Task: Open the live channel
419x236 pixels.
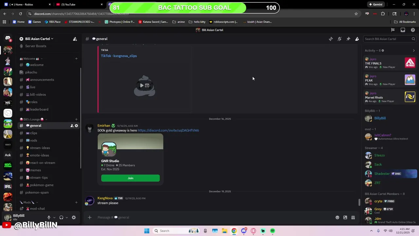Action: (x=48, y=87)
